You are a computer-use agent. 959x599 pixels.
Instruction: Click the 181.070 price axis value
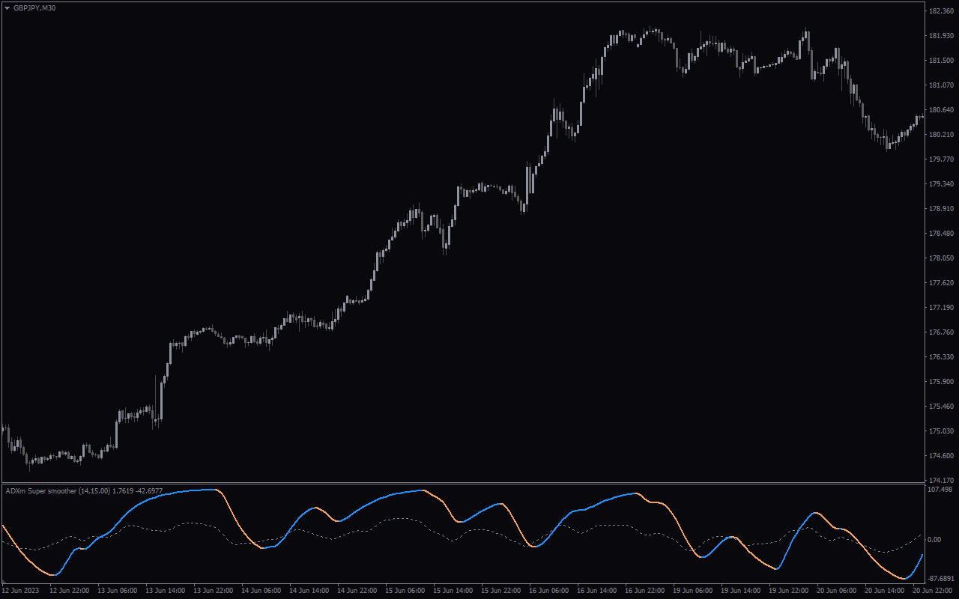pos(940,85)
